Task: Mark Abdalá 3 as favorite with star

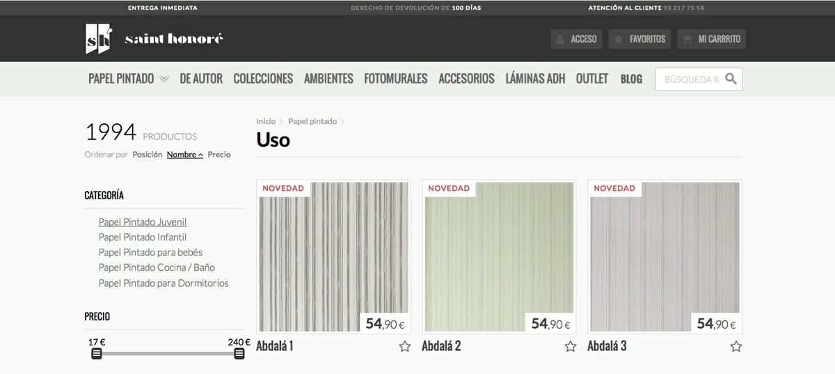Action: [735, 346]
